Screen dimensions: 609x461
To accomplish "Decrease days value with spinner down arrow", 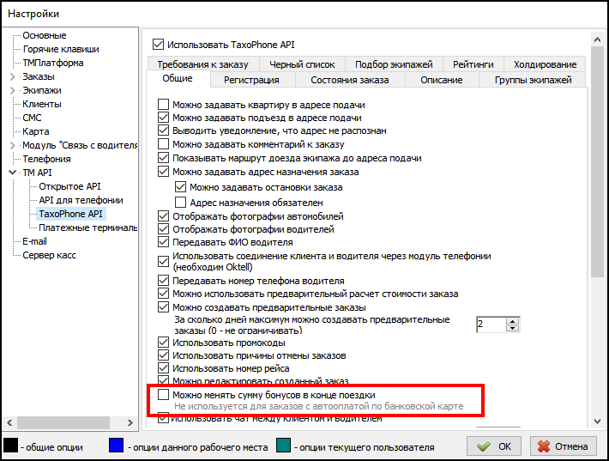I will 513,328.
